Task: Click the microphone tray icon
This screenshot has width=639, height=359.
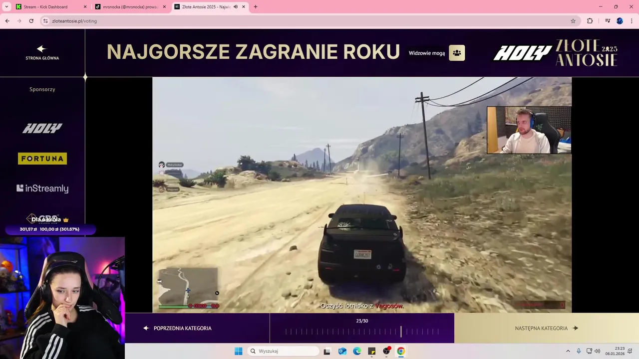Action: tap(579, 351)
